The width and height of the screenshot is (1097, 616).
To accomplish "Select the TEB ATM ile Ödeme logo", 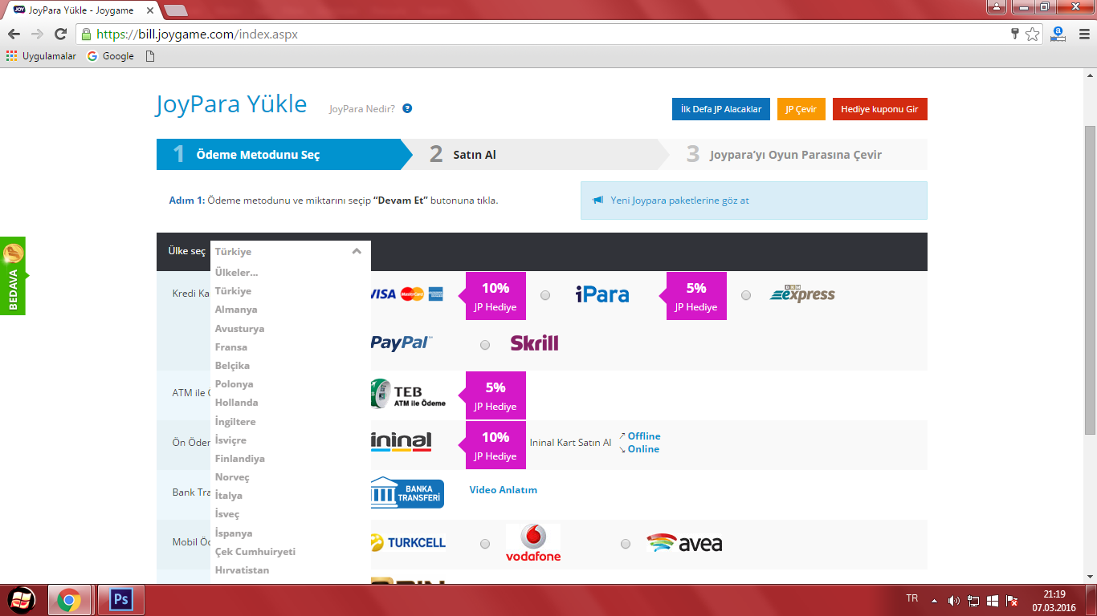I will click(408, 394).
